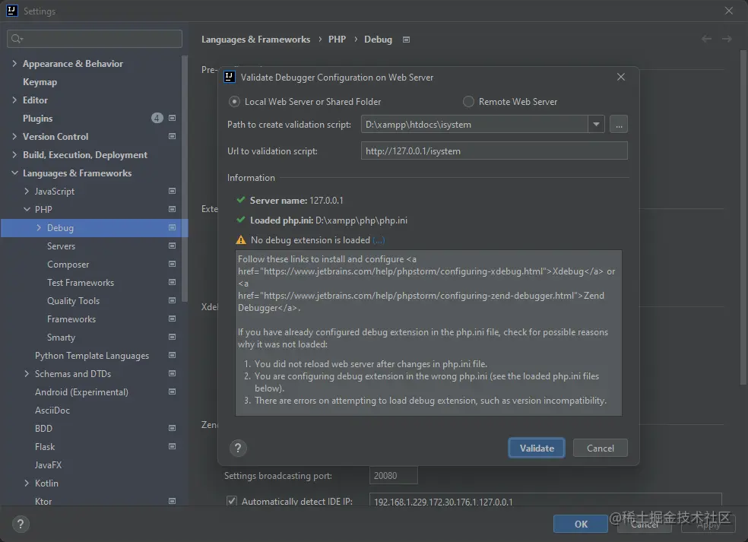Click the project-level icon beside Flask

click(x=173, y=446)
